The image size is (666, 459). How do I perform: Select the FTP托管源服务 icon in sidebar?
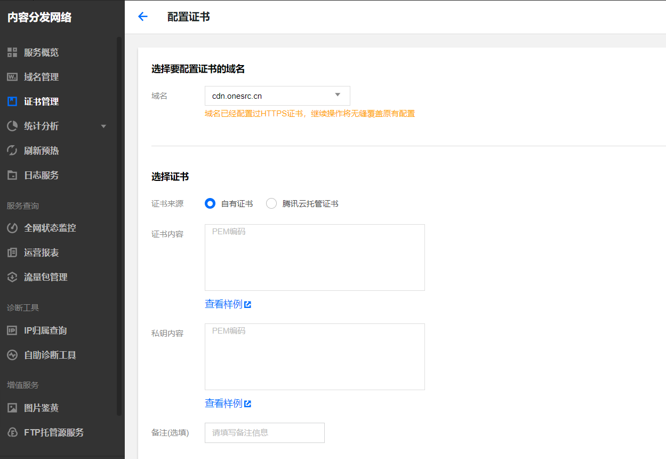point(12,432)
